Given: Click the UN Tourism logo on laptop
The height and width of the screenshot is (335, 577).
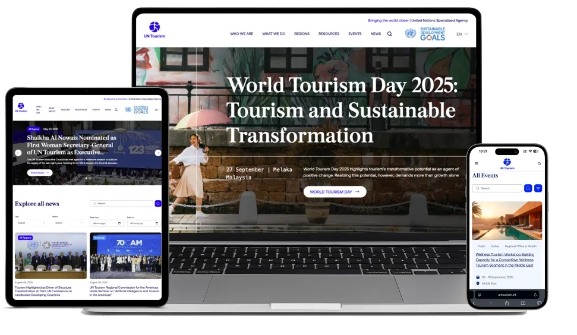Looking at the screenshot, I should click(x=155, y=30).
